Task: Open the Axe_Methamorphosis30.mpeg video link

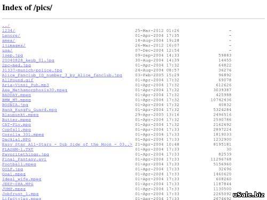Action: pos(35,90)
